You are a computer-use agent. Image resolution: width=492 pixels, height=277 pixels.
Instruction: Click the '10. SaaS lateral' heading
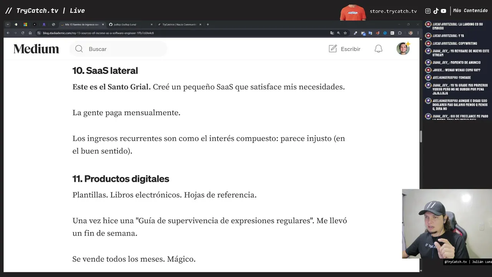click(x=105, y=70)
